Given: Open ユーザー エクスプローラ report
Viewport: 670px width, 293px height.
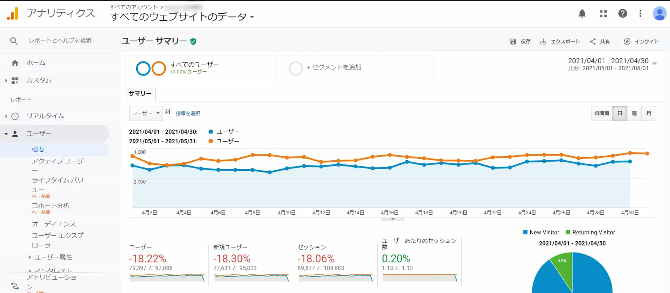Looking at the screenshot, I should point(57,240).
